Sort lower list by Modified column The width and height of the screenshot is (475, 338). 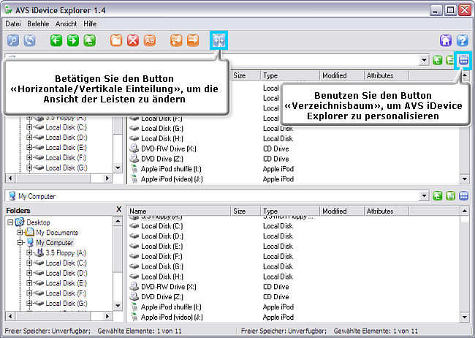coord(342,211)
